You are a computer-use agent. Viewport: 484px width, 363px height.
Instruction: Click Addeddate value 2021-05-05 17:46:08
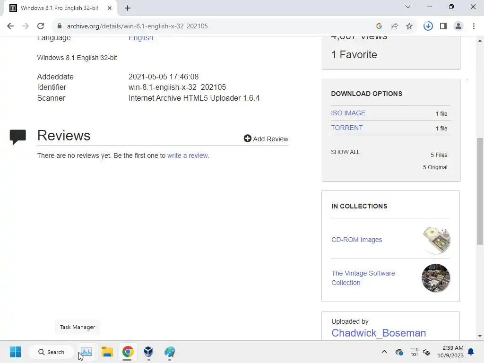(x=163, y=77)
